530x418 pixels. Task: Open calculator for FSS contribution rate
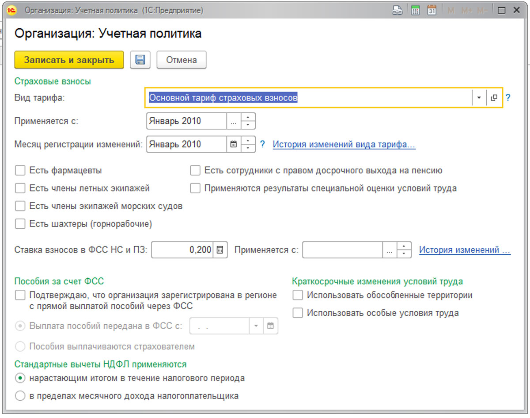(220, 250)
